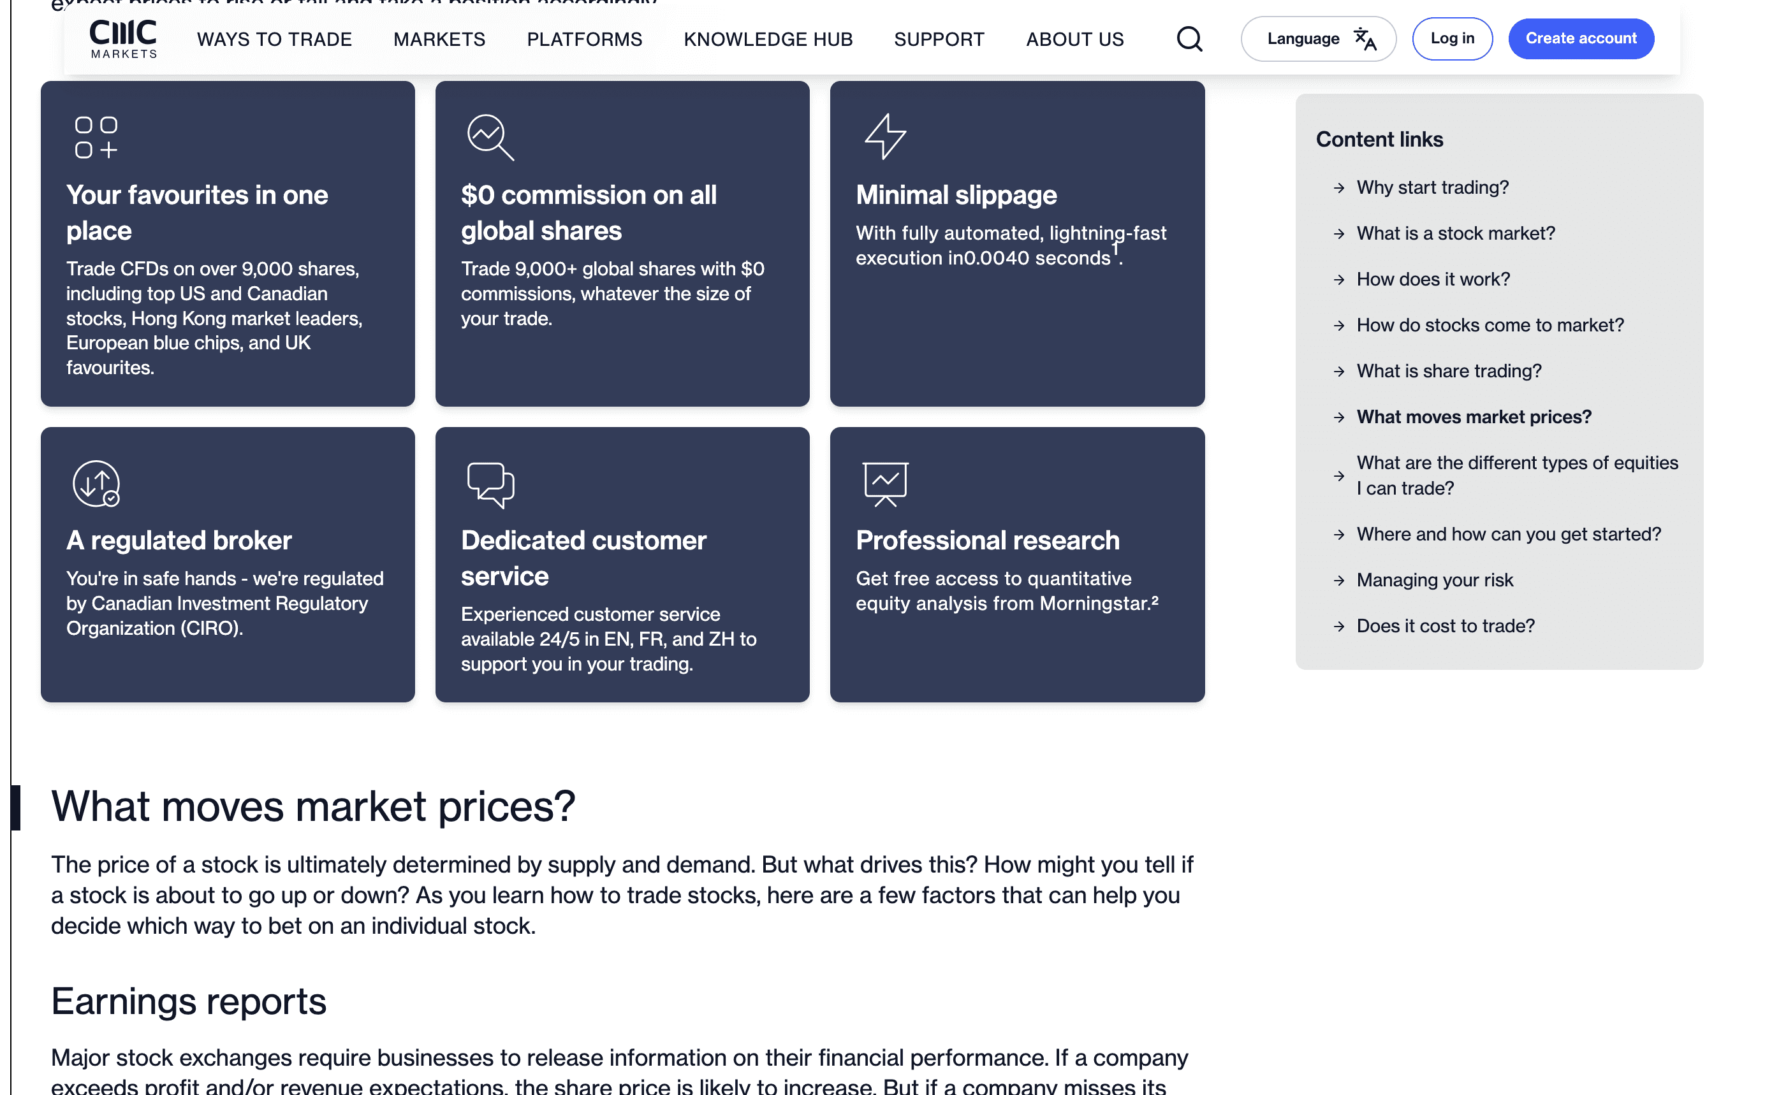
Task: Select 'Does it cost to trade?' link
Action: (1445, 626)
